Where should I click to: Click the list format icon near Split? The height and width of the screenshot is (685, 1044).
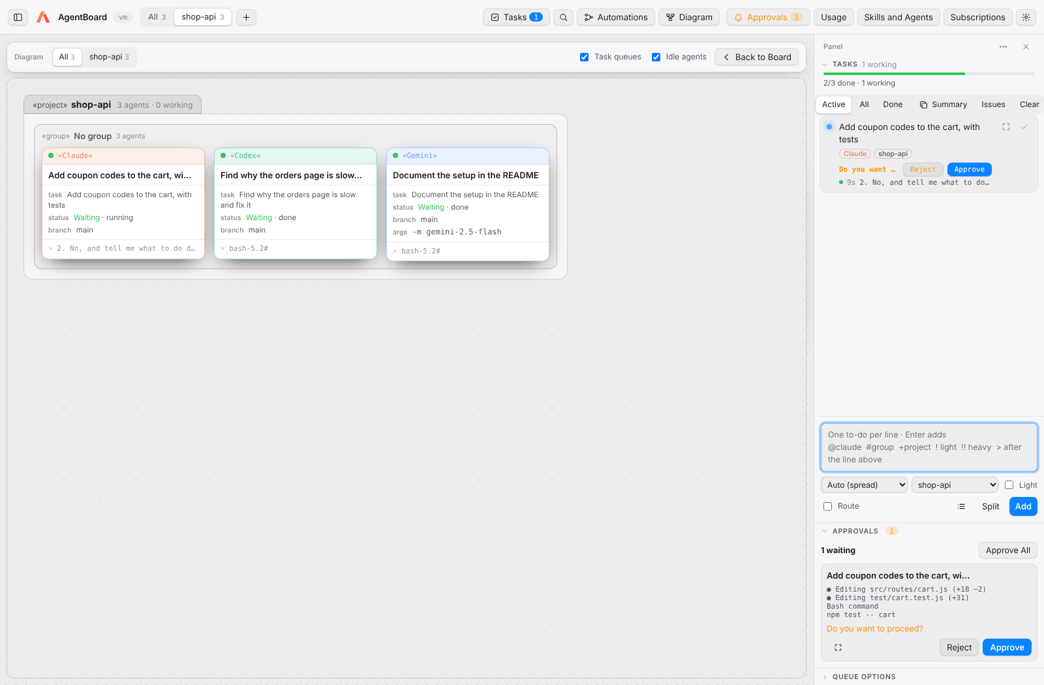pos(961,506)
